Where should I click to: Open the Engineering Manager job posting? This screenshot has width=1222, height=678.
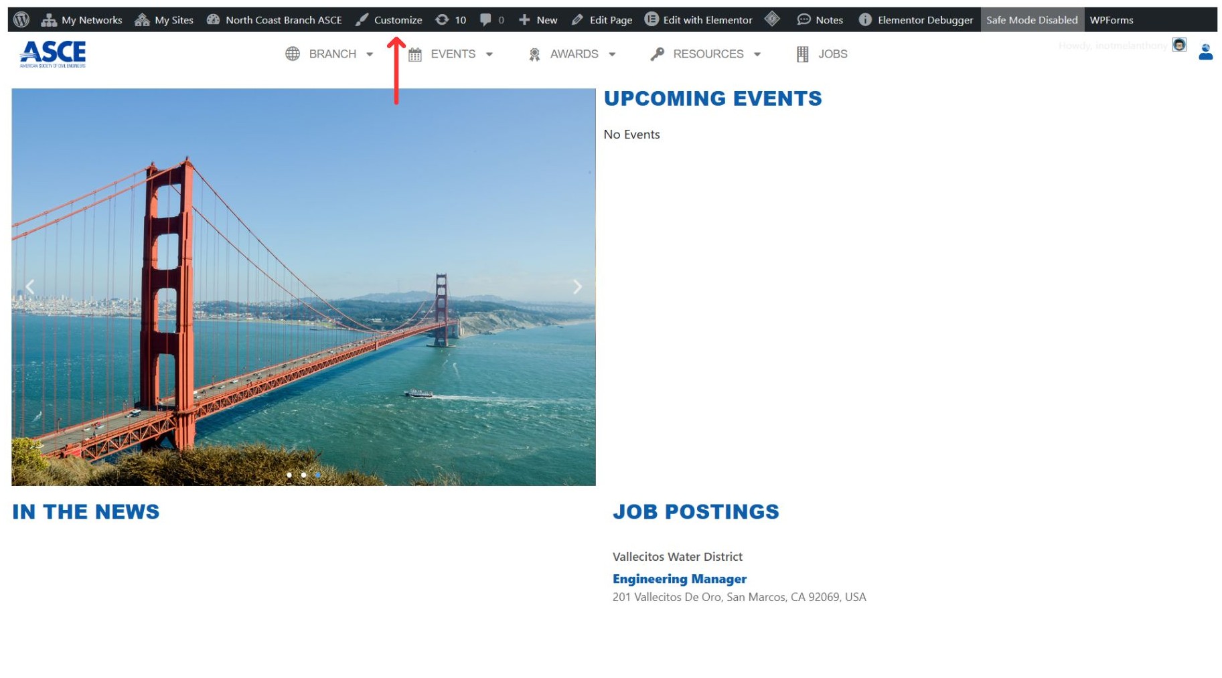(679, 579)
